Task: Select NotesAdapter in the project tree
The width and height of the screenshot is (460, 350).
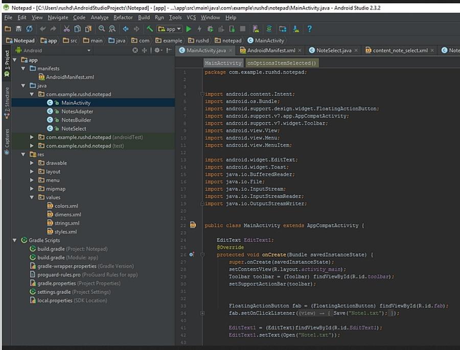Action: [77, 111]
